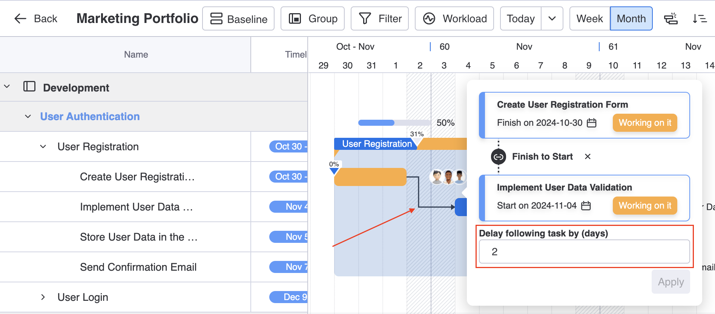Click the Back arrow icon
Screen dimensions: 715x314
point(20,18)
